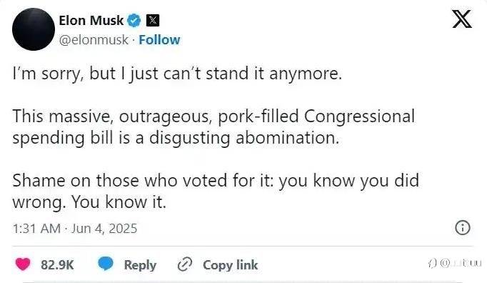
Task: Open the circled info icon
Action: [x=463, y=228]
